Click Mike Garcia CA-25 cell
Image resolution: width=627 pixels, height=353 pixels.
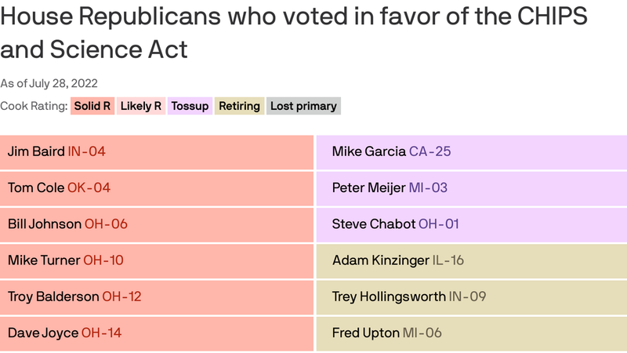point(471,151)
